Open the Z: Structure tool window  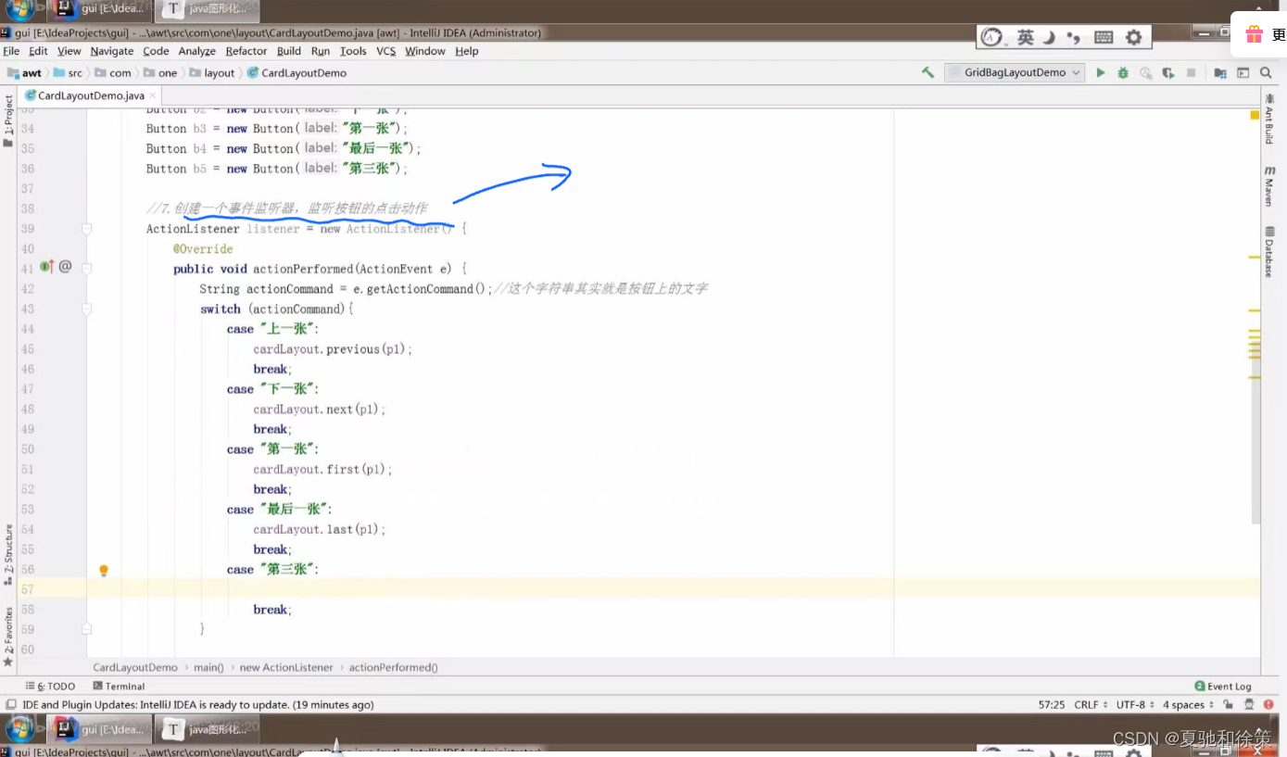pyautogui.click(x=8, y=554)
